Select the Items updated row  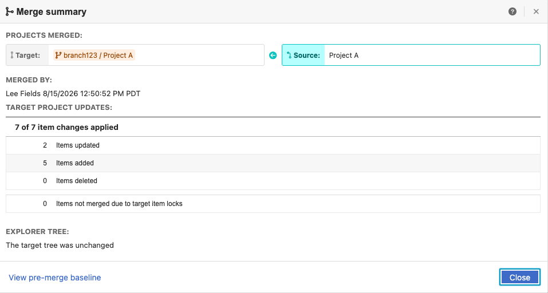[x=273, y=145]
